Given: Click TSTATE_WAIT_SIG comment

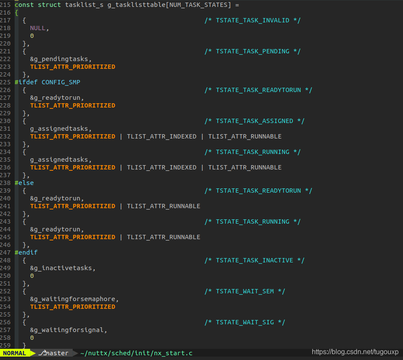Looking at the screenshot, I should click(x=245, y=322).
